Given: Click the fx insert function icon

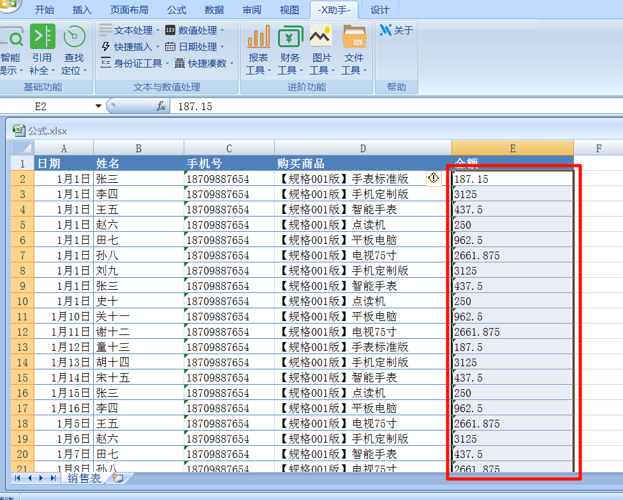Looking at the screenshot, I should 161,106.
